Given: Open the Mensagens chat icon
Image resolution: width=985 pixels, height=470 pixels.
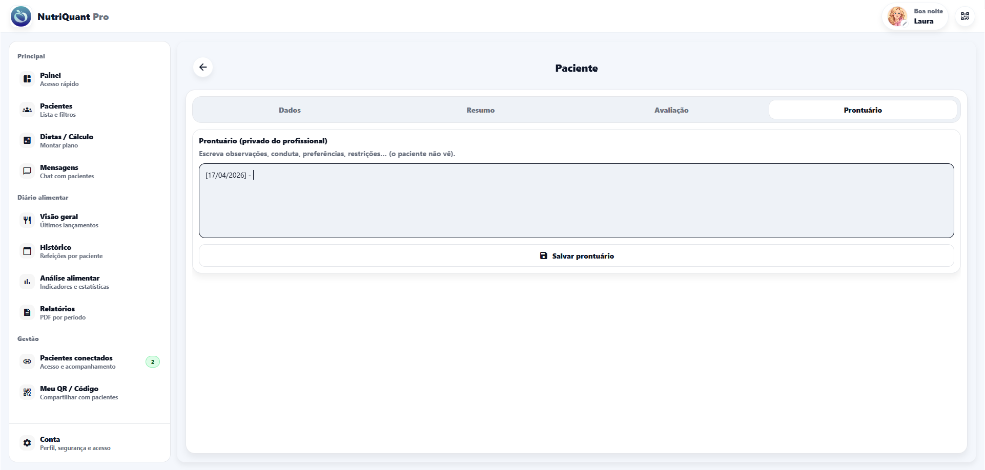Looking at the screenshot, I should tap(27, 171).
